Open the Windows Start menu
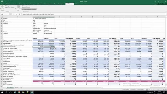The height and width of the screenshot is (94, 167). tap(2, 92)
